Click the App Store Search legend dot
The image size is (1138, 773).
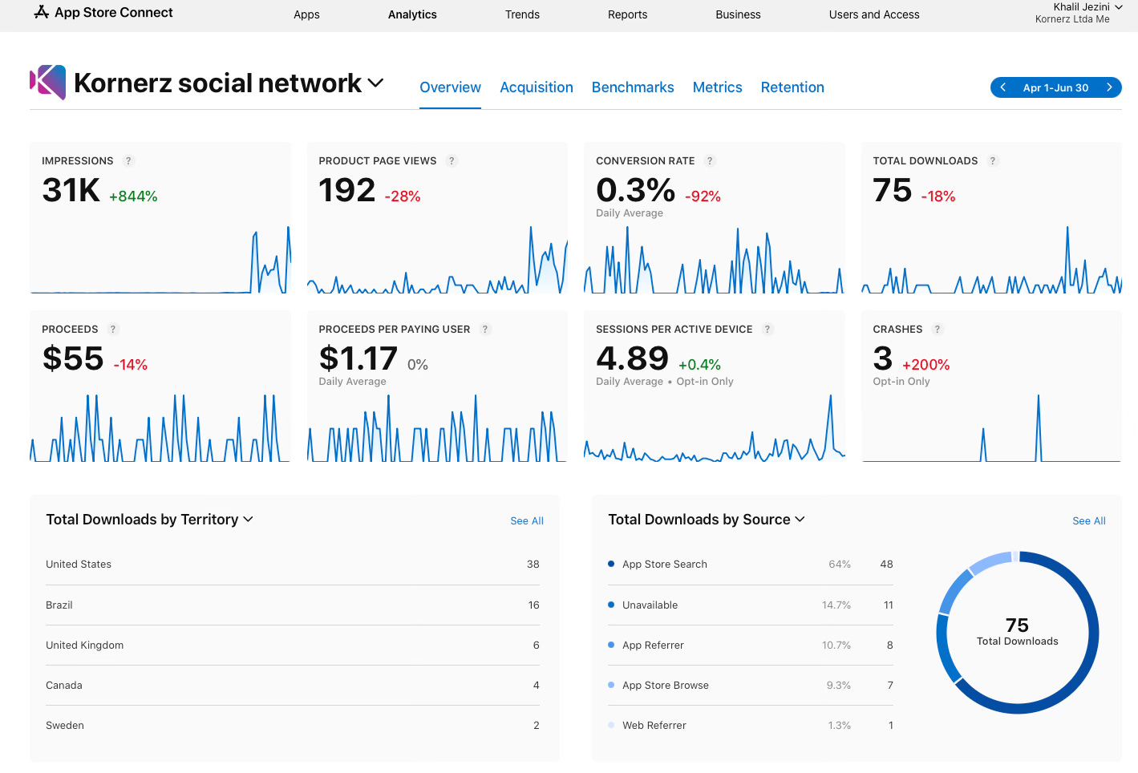[x=611, y=564]
